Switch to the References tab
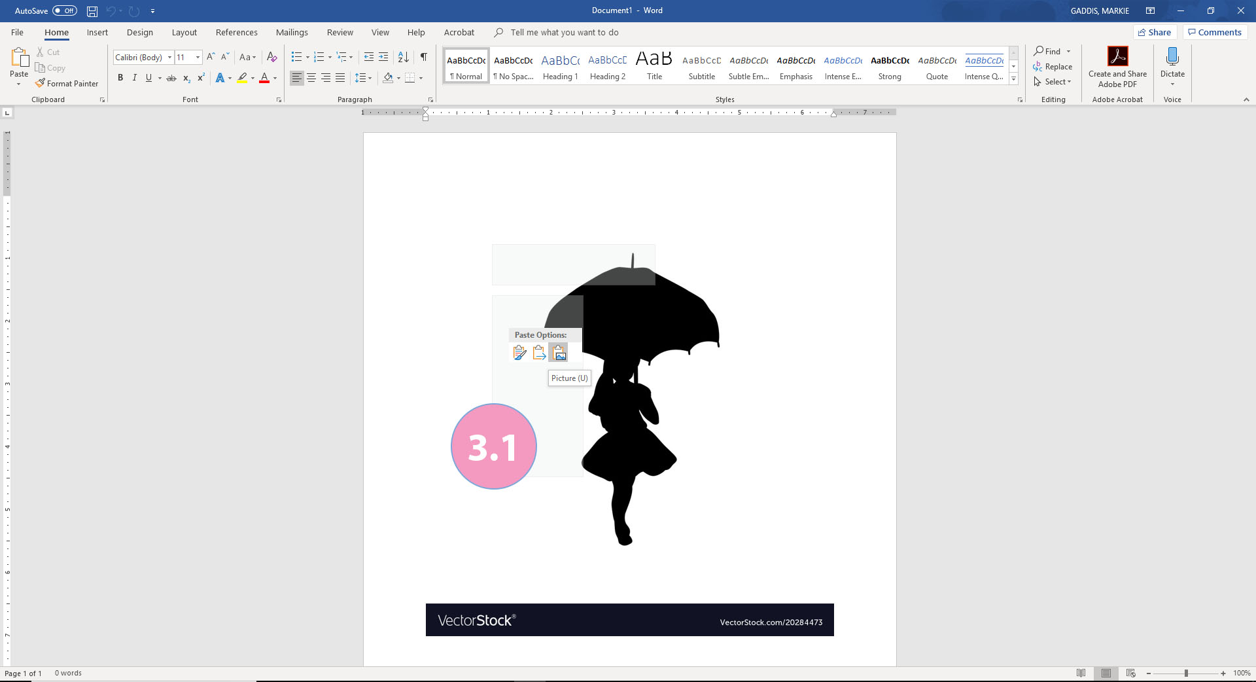1256x682 pixels. (x=236, y=32)
